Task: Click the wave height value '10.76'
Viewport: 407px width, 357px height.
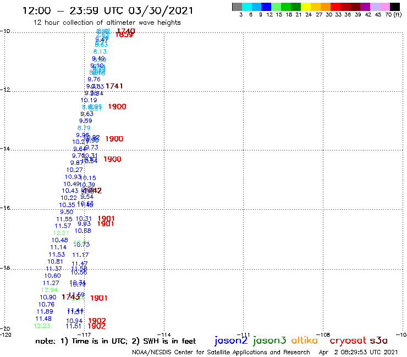Action: pos(46,304)
